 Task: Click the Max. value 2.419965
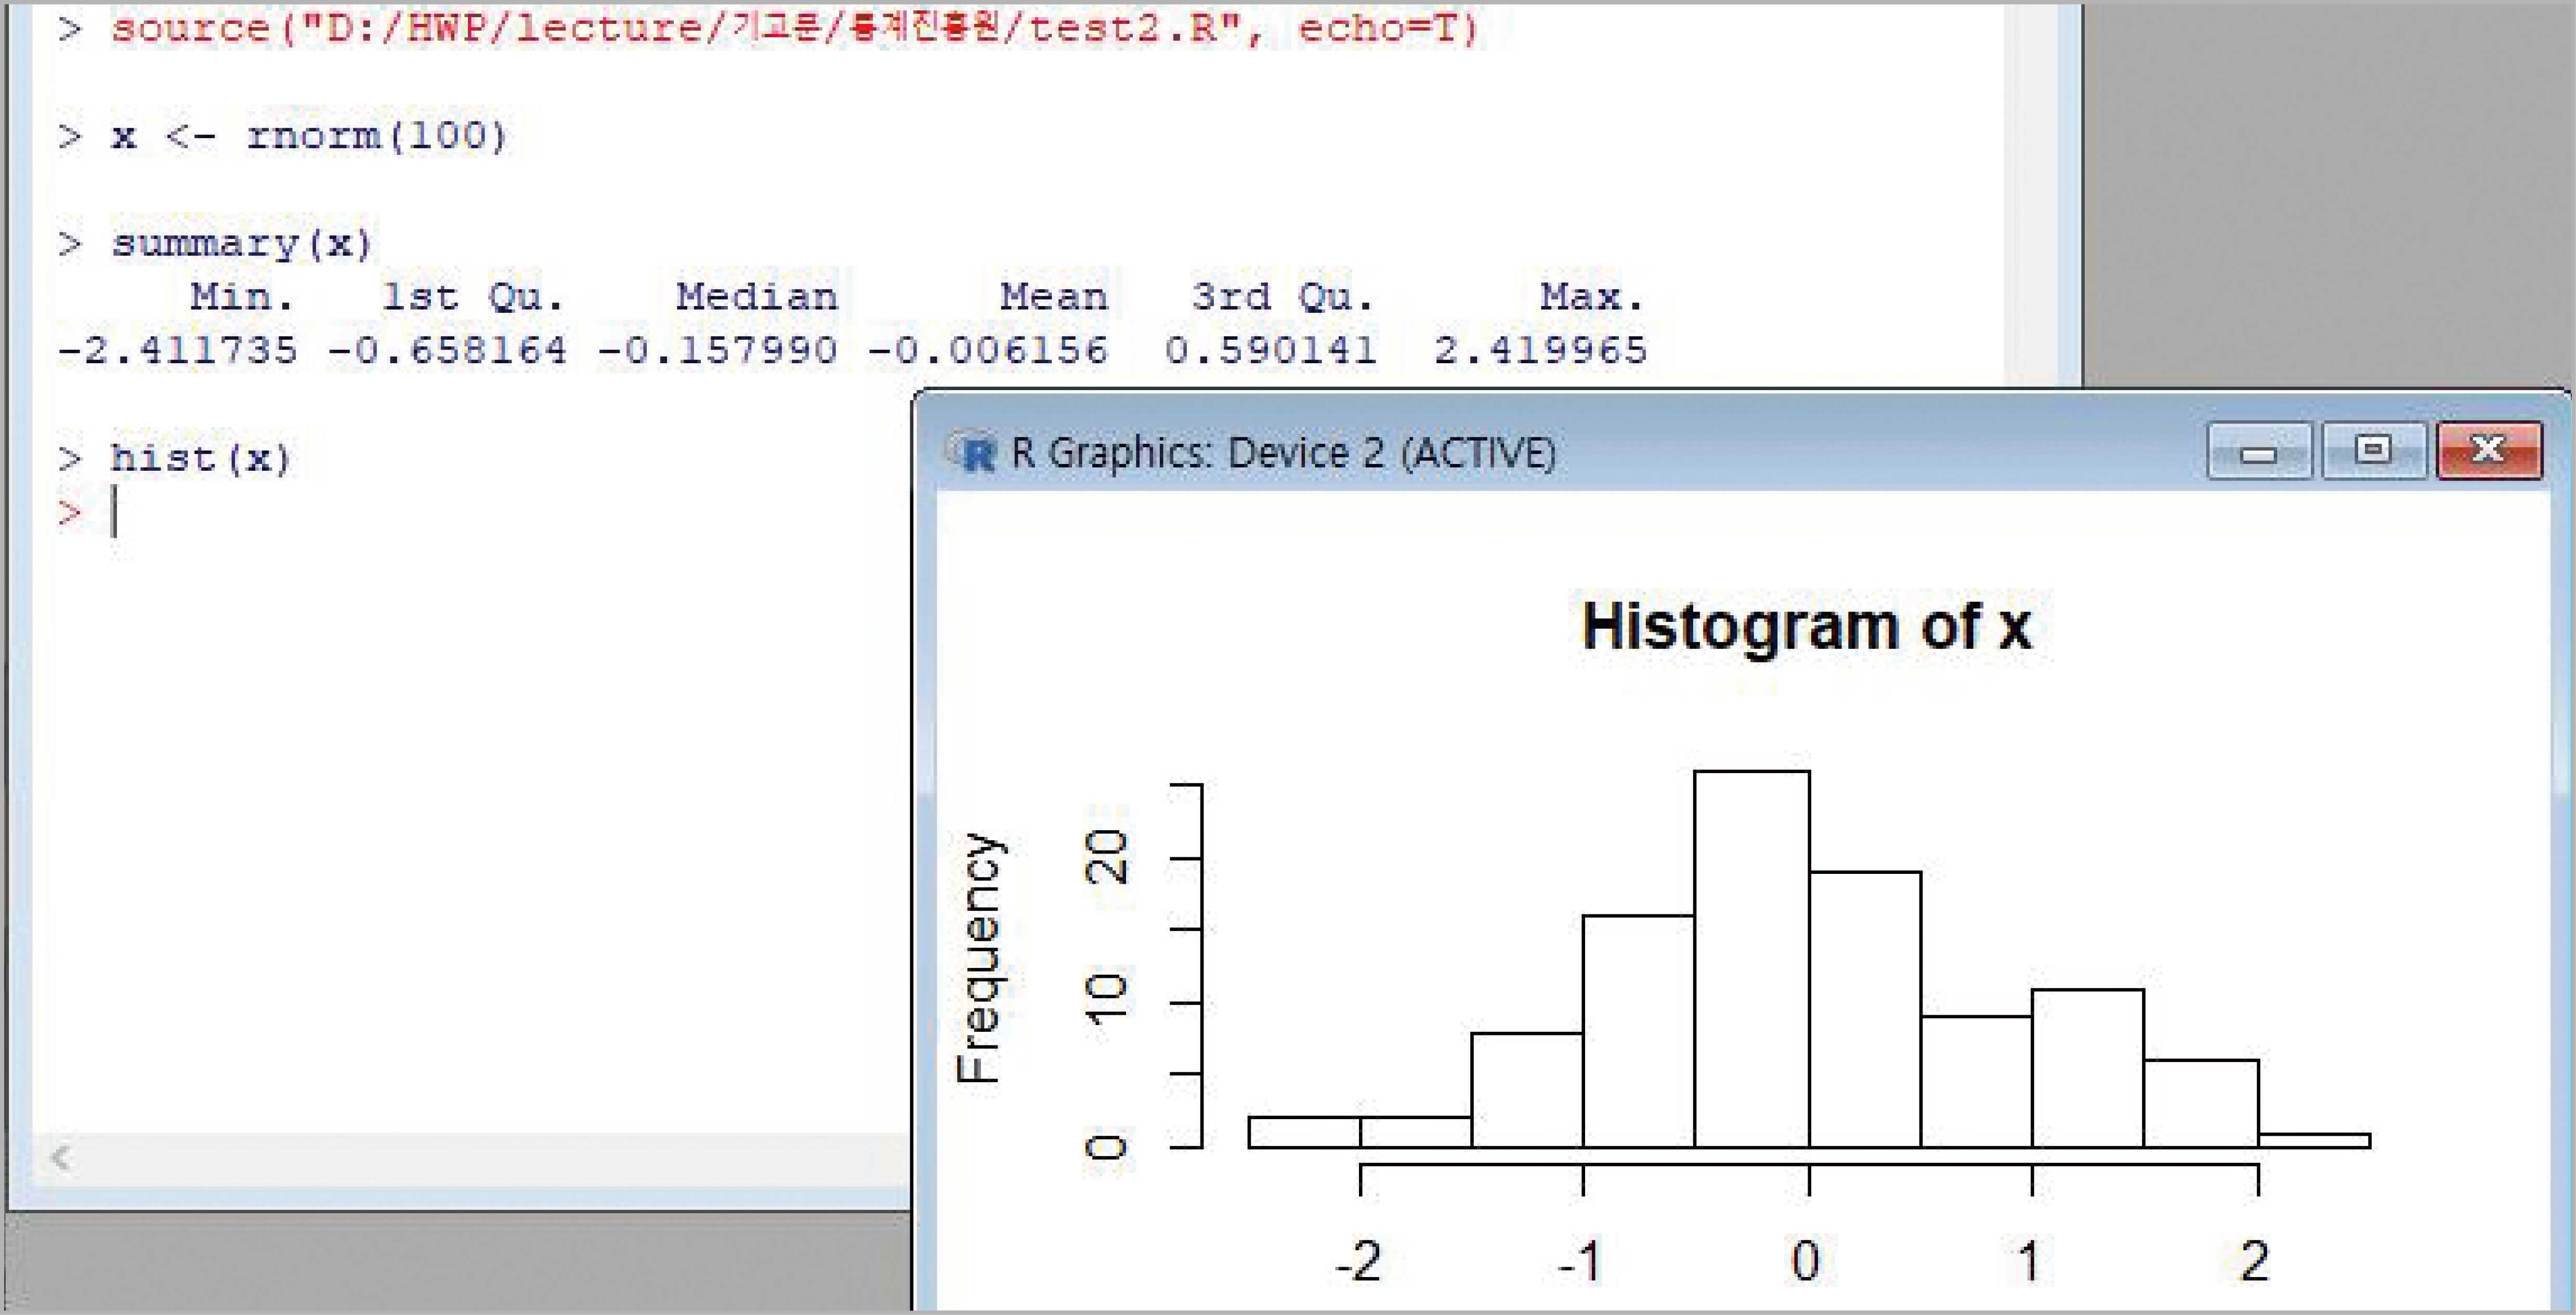pos(1540,351)
